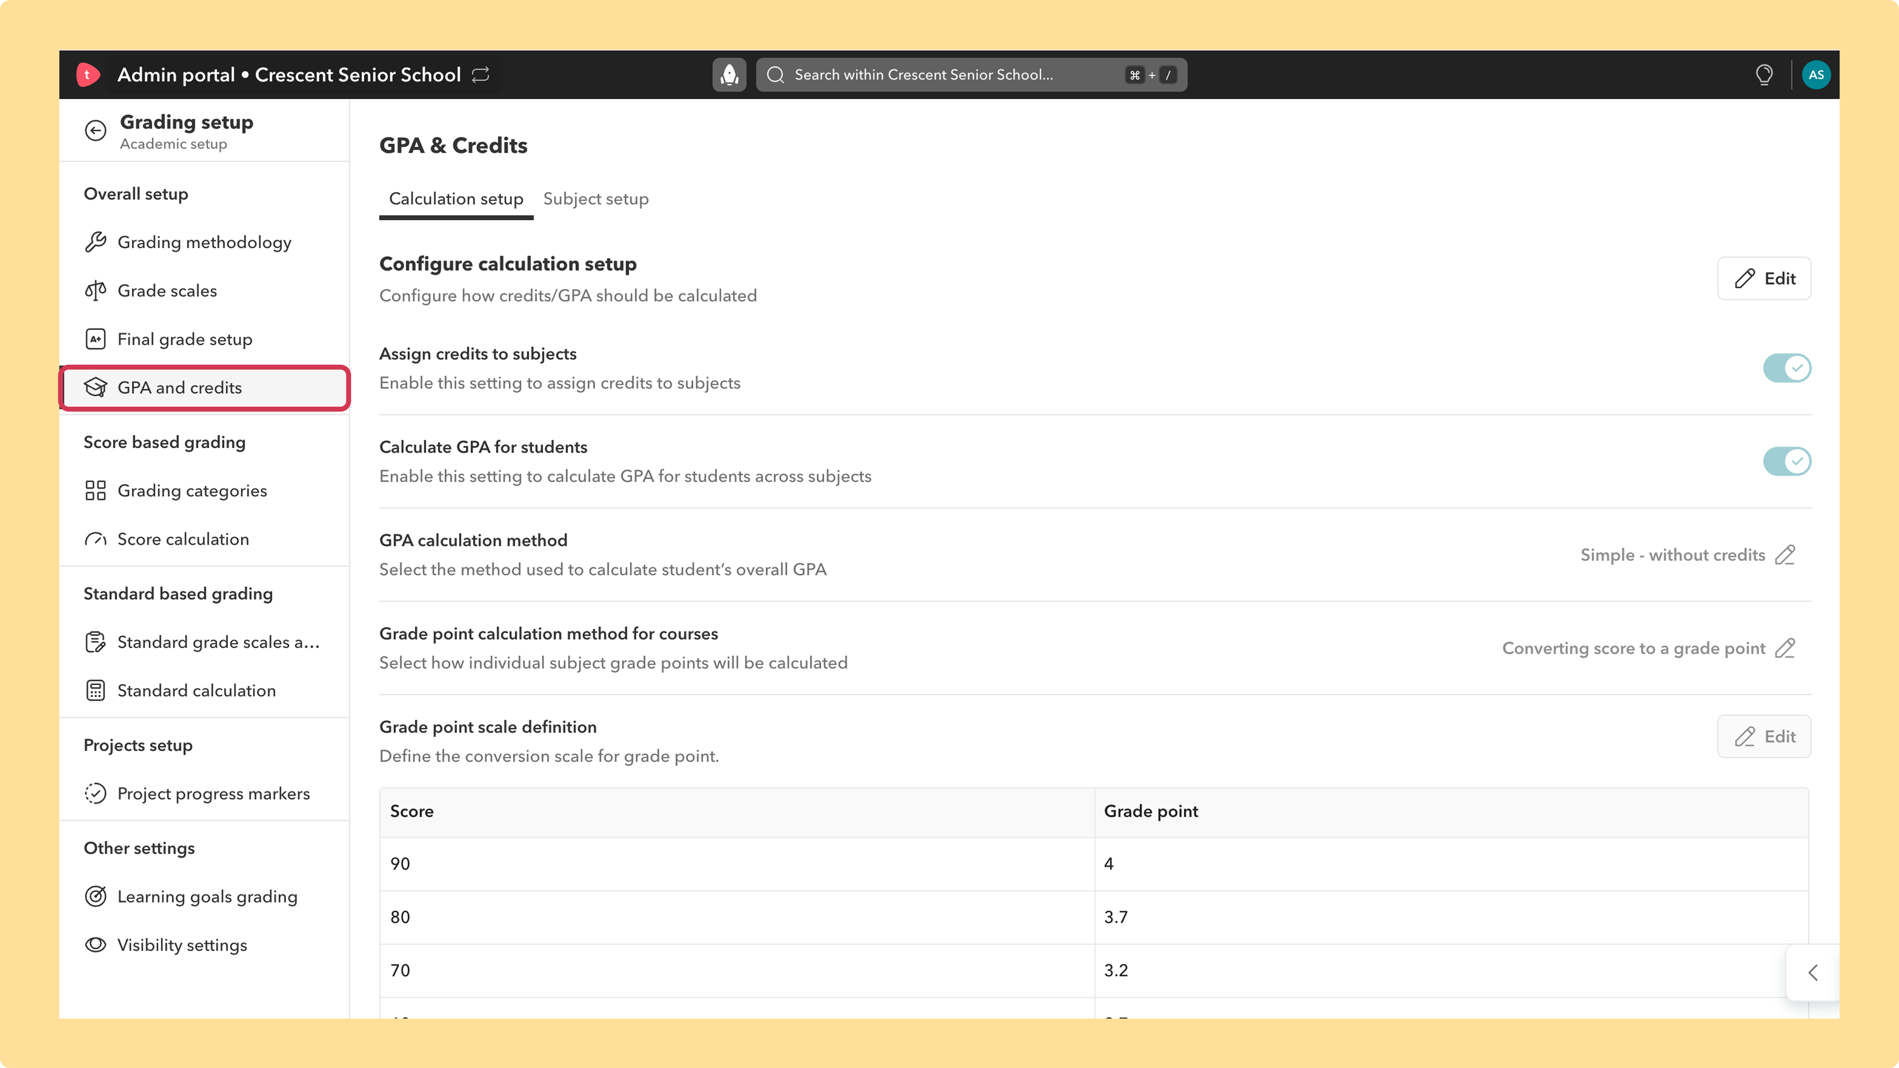Open Project progress markers page
The height and width of the screenshot is (1068, 1899).
pyautogui.click(x=204, y=794)
